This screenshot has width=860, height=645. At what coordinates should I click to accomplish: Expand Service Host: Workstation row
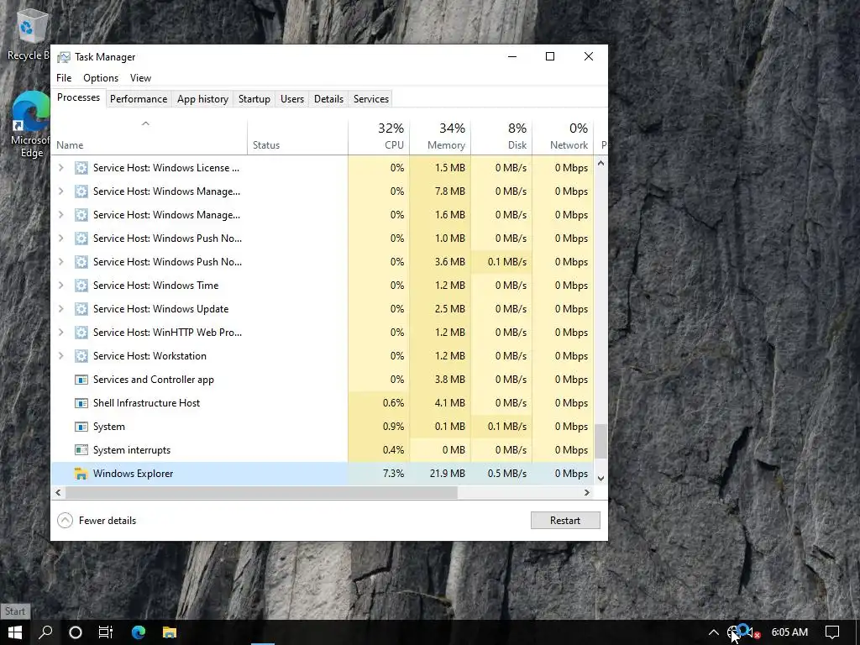(x=60, y=356)
